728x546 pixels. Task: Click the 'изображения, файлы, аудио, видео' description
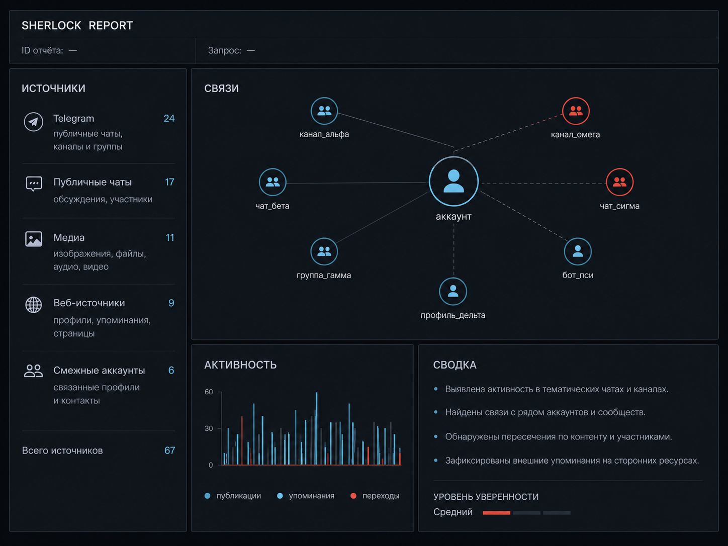coord(100,260)
